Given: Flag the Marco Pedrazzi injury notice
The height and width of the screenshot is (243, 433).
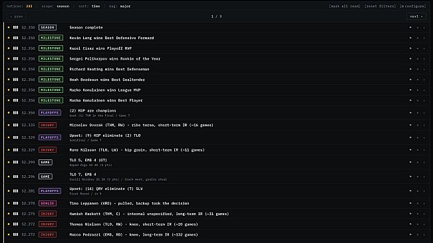Looking at the screenshot, I should 410,235.
